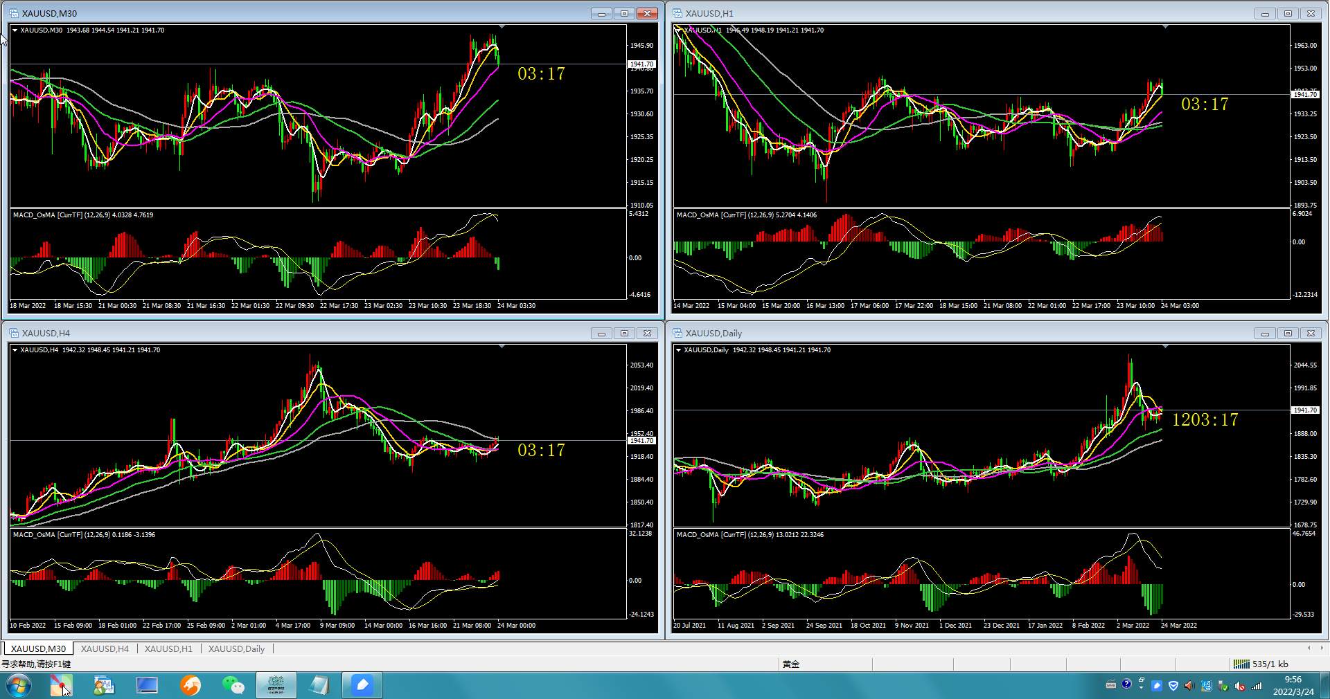The image size is (1330, 699).
Task: Click the blue help question mark tray icon
Action: [x=1126, y=684]
